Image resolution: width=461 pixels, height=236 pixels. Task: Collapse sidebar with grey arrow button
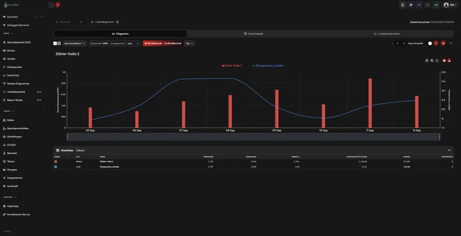pyautogui.click(x=51, y=5)
